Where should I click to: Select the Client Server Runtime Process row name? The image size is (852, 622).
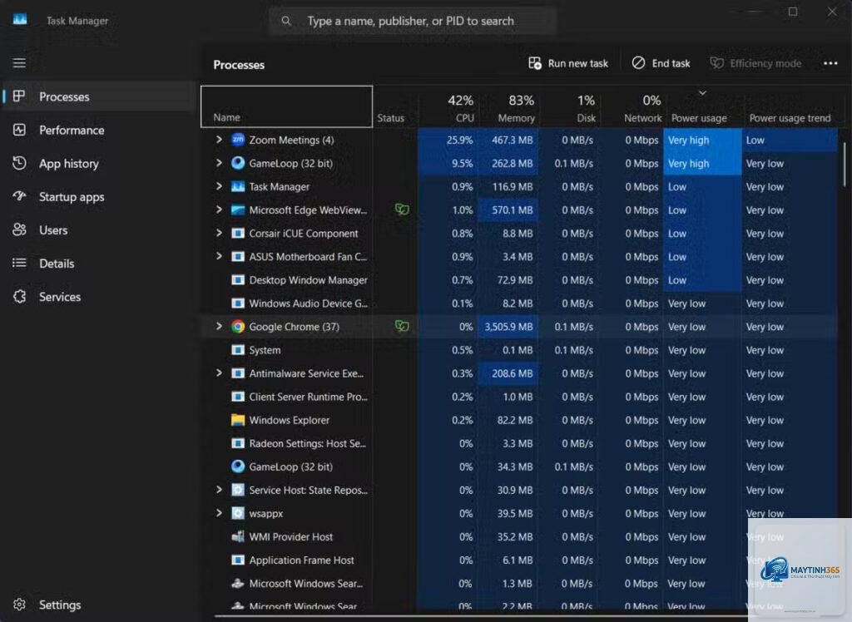click(x=308, y=397)
